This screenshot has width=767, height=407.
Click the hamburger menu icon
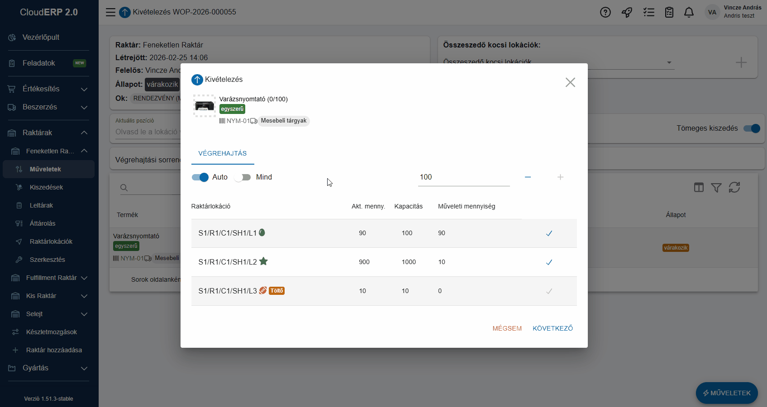[x=110, y=12]
